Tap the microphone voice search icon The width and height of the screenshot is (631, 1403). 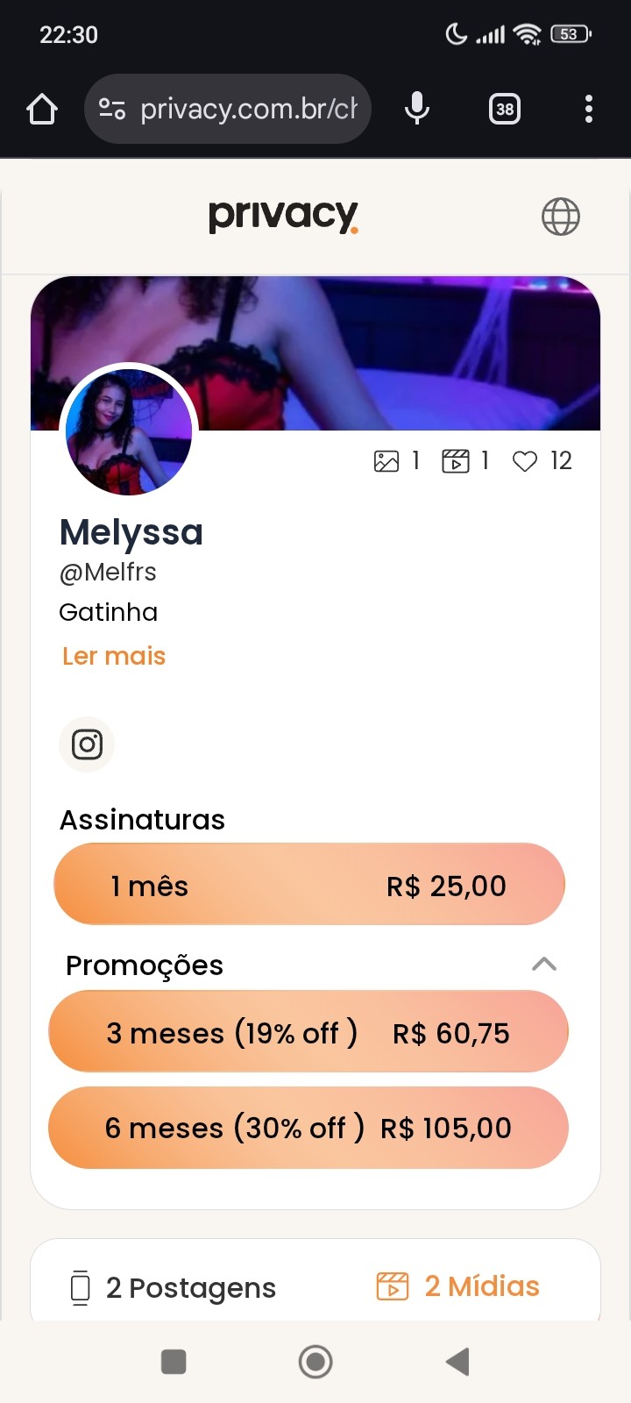point(417,109)
